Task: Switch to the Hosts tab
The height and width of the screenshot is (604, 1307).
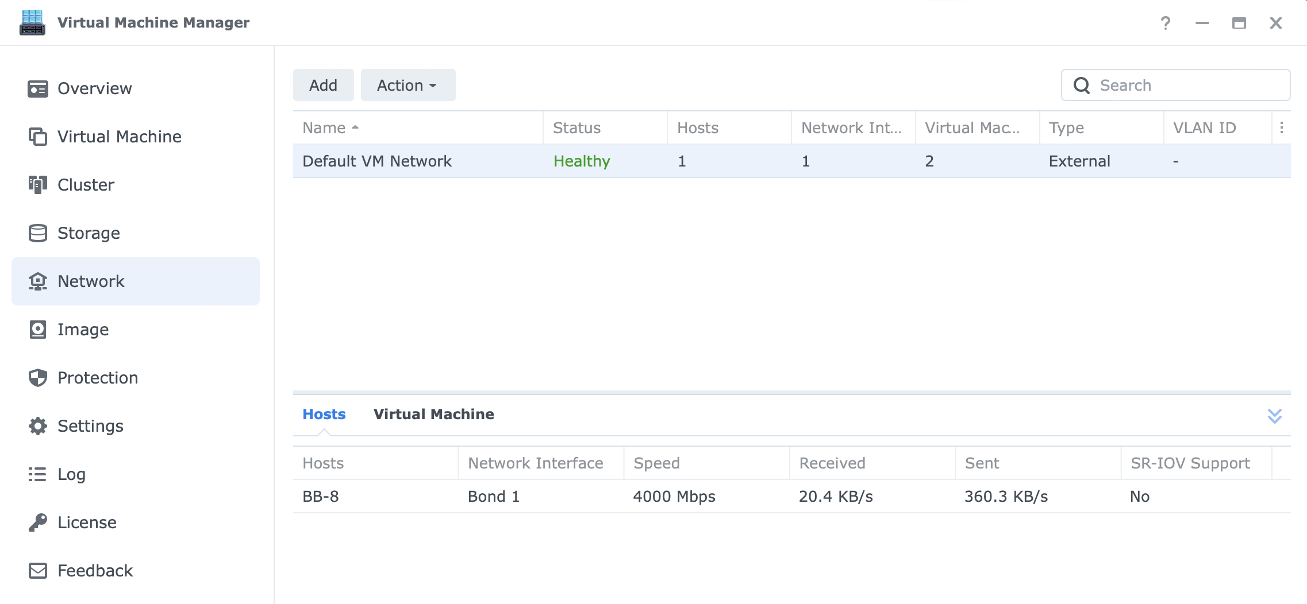Action: coord(324,414)
